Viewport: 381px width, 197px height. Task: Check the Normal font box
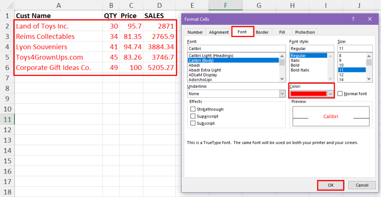click(x=340, y=93)
